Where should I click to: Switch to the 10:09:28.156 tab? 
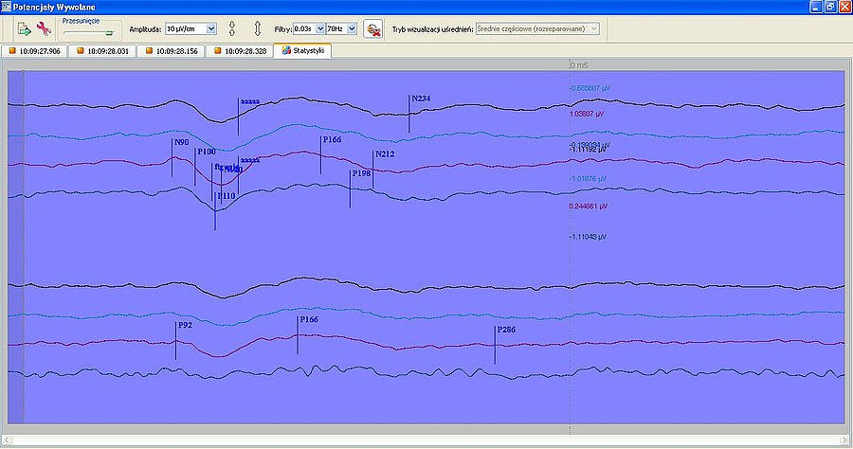pyautogui.click(x=172, y=51)
